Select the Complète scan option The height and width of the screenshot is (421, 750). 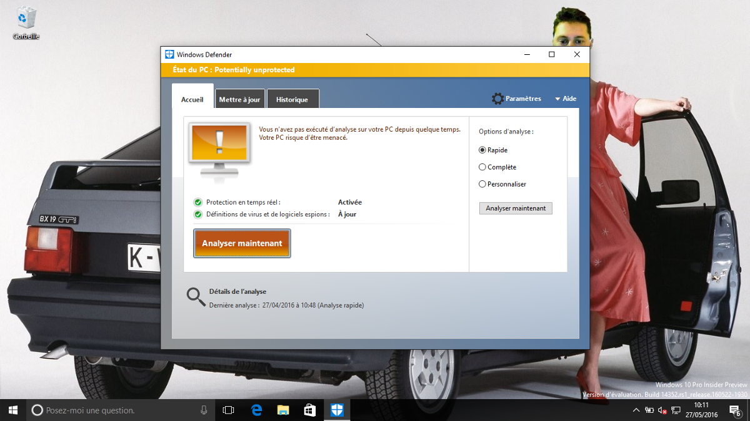[x=482, y=167]
